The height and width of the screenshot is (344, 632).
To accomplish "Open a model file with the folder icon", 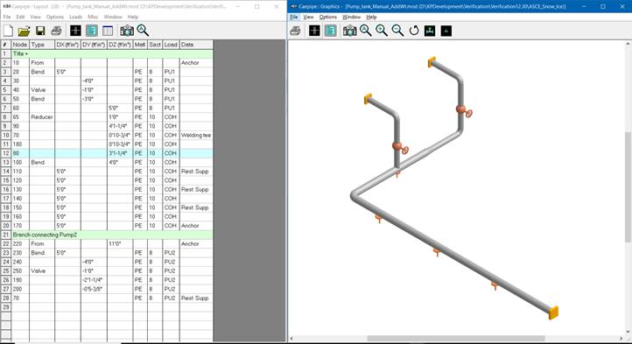I will pos(25,31).
